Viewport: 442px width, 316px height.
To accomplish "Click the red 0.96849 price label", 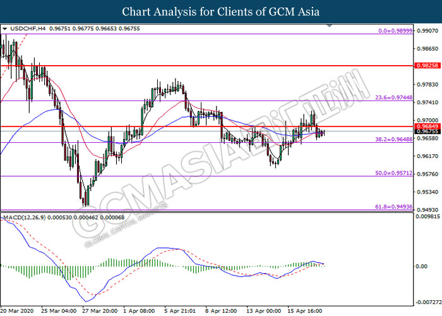I will pyautogui.click(x=427, y=126).
